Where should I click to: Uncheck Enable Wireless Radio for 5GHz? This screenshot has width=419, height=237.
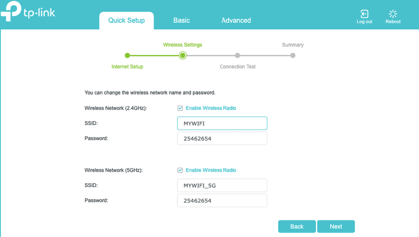(180, 170)
